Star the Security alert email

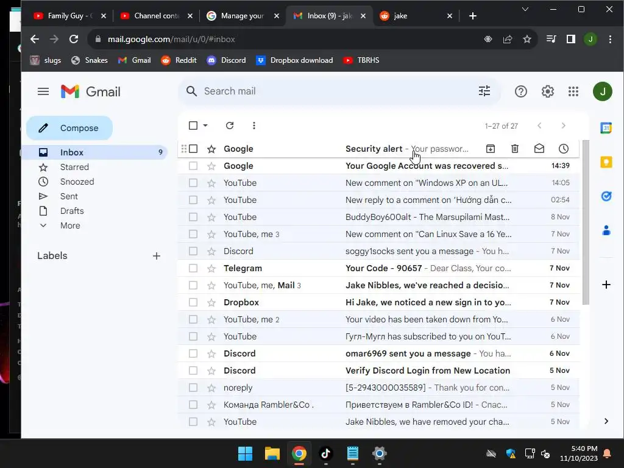point(211,149)
